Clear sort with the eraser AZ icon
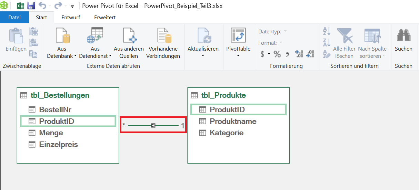419x190 pixels. coord(327,54)
